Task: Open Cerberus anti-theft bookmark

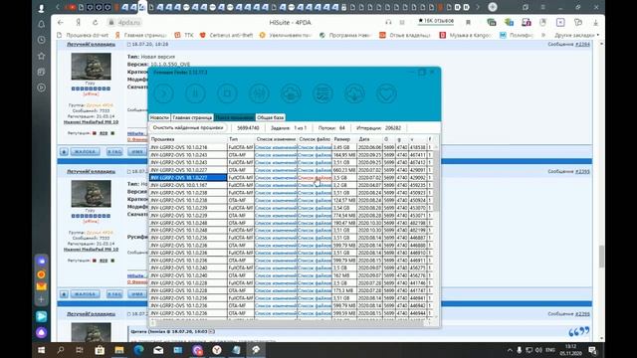Action: pyautogui.click(x=227, y=36)
